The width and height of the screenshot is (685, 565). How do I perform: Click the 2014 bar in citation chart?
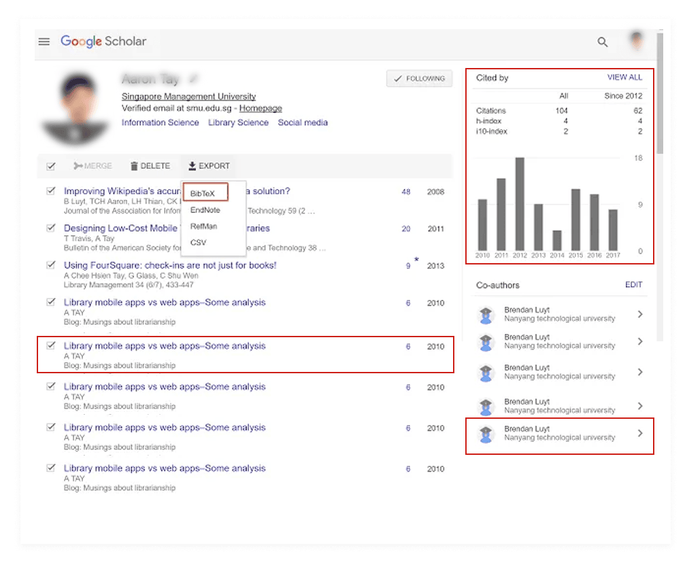[557, 241]
